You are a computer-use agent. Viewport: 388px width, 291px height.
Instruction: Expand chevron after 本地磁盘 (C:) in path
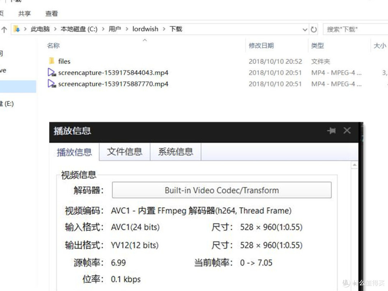[x=103, y=29]
